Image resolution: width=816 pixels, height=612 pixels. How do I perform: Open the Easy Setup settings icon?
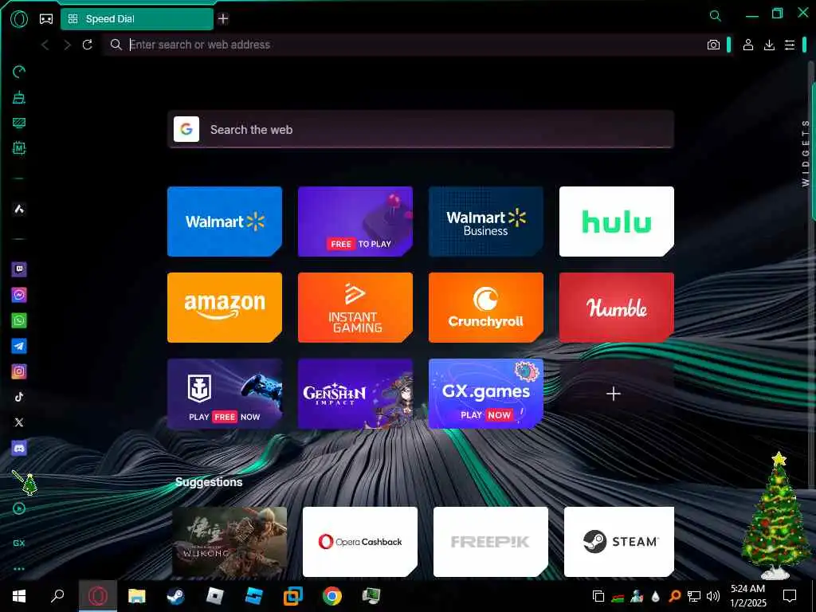click(x=790, y=45)
